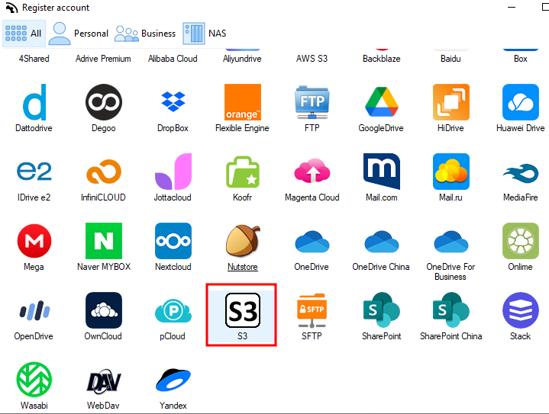Select the FTP connection icon
This screenshot has height=414, width=549.
tap(312, 102)
